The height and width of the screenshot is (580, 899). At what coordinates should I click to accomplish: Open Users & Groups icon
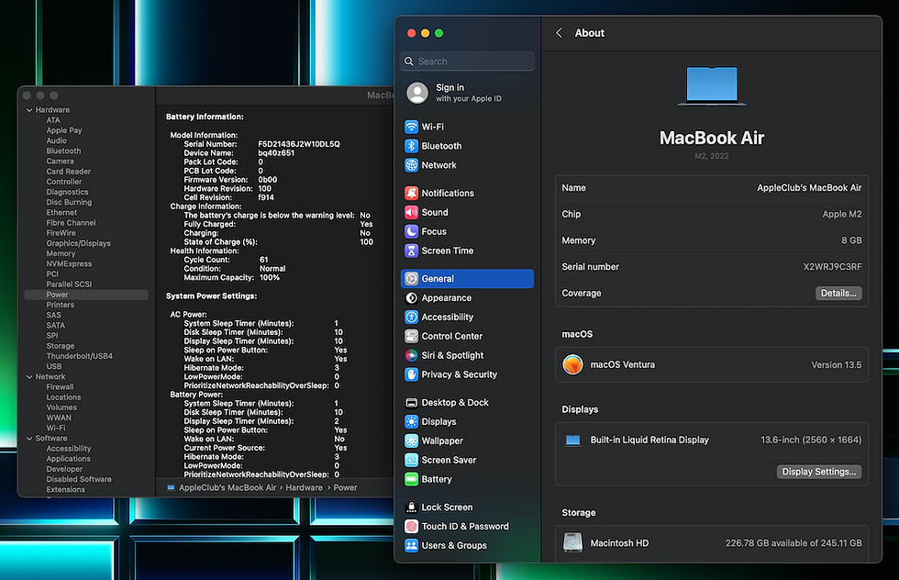411,545
